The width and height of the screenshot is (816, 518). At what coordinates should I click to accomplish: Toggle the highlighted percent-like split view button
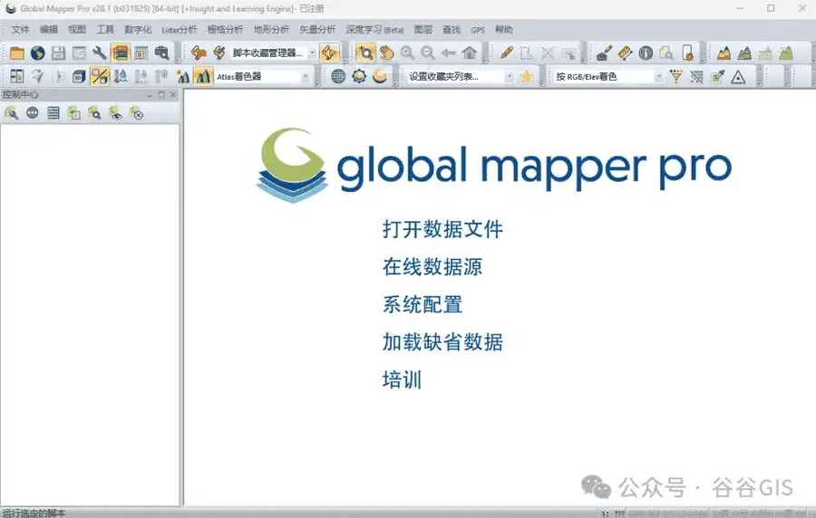[x=100, y=77]
